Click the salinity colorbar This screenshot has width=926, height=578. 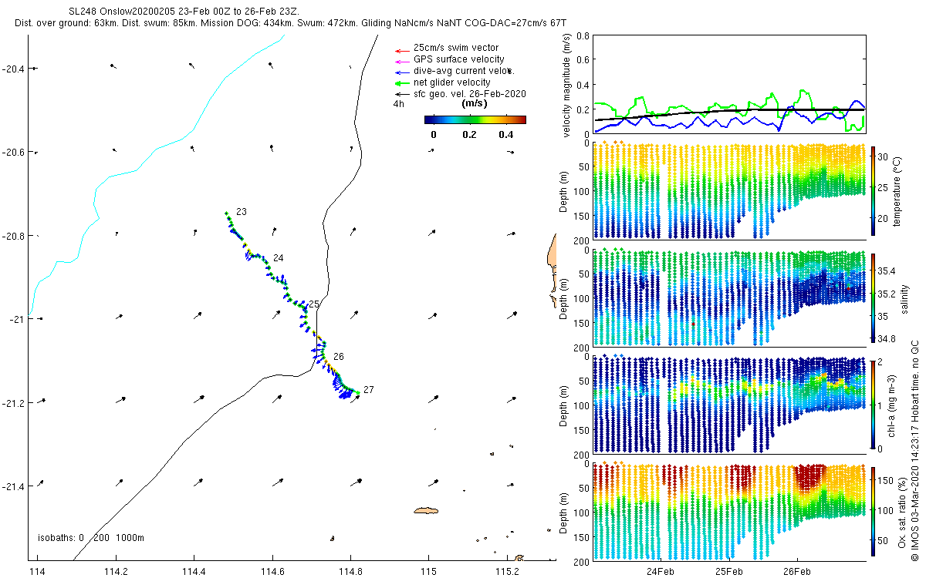point(873,297)
